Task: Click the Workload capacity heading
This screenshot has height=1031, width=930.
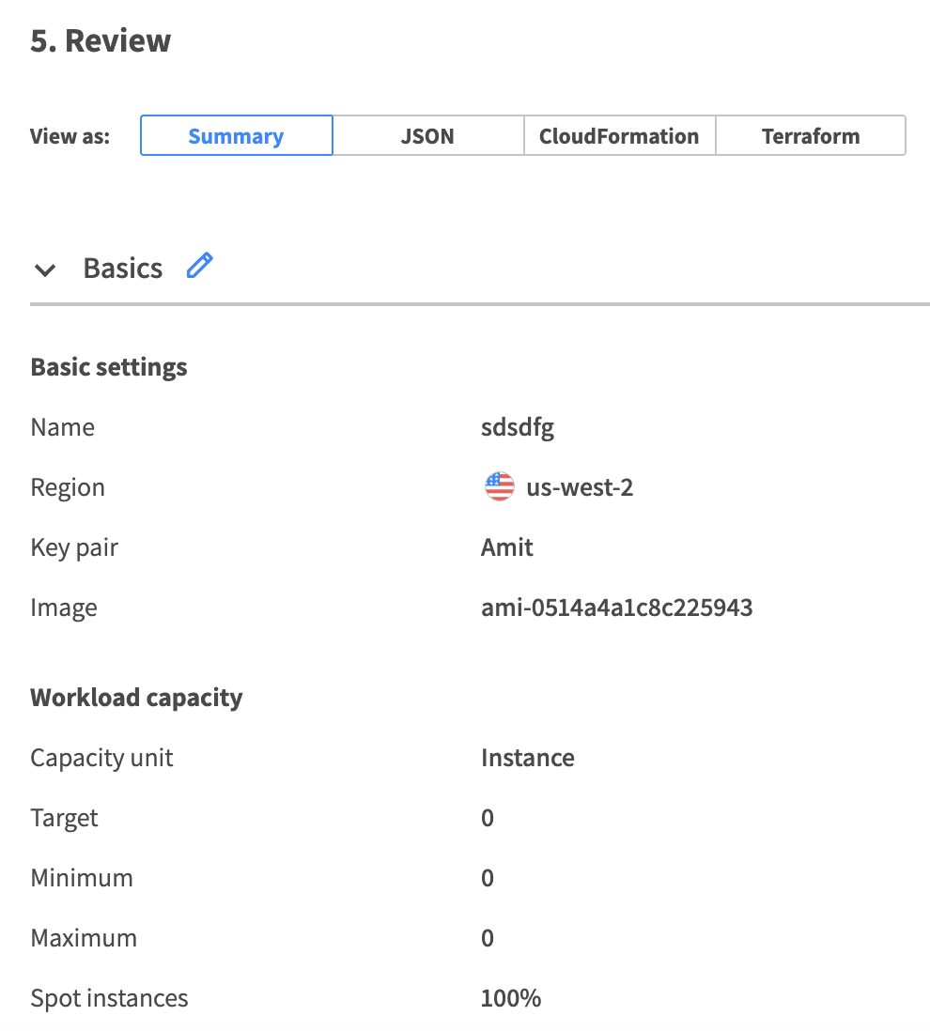Action: coord(136,698)
